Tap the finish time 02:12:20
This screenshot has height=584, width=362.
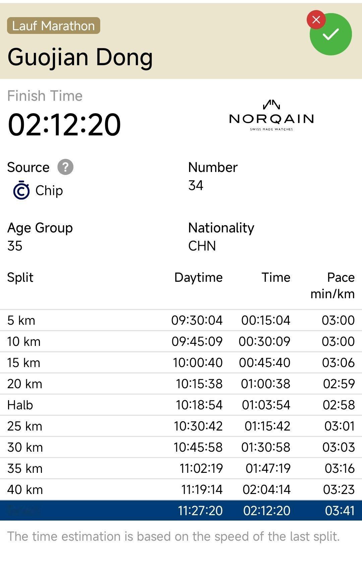[64, 125]
